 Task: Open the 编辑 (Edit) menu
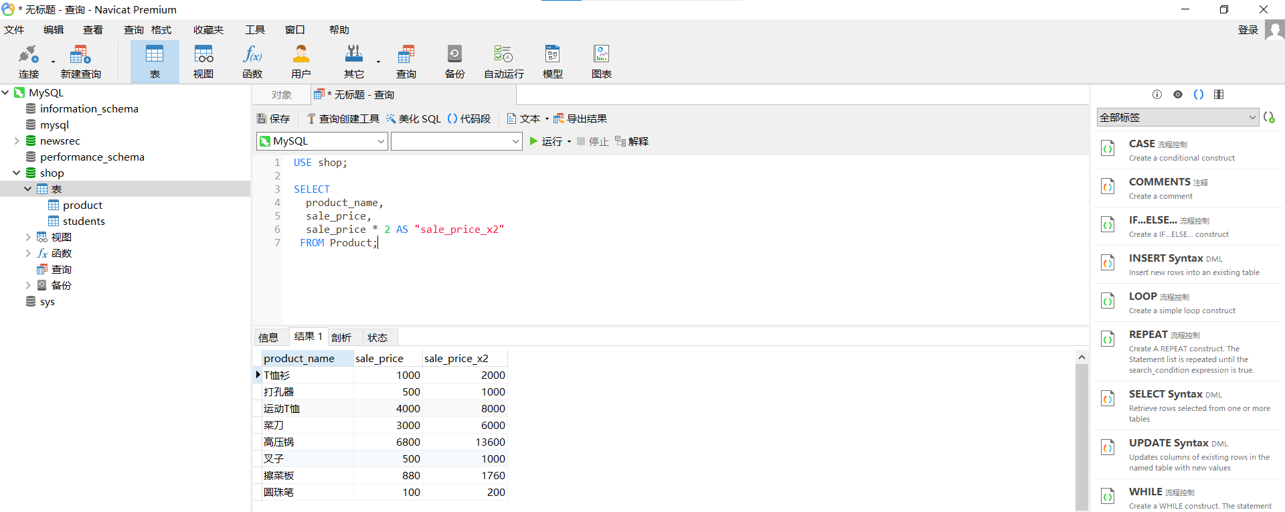(54, 30)
